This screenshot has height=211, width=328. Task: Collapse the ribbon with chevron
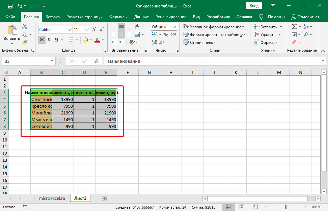coord(323,51)
